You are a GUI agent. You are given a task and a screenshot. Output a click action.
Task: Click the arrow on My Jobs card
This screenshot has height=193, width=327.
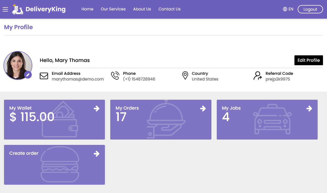click(x=309, y=108)
